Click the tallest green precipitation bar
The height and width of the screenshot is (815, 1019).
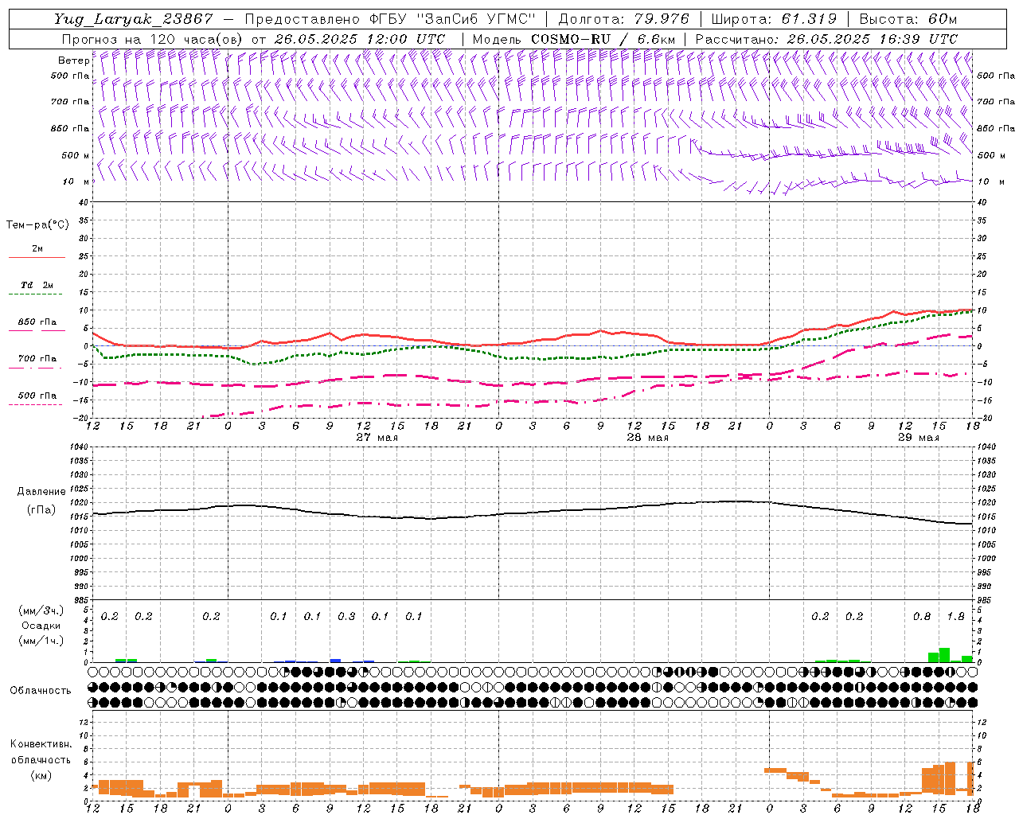pos(944,655)
